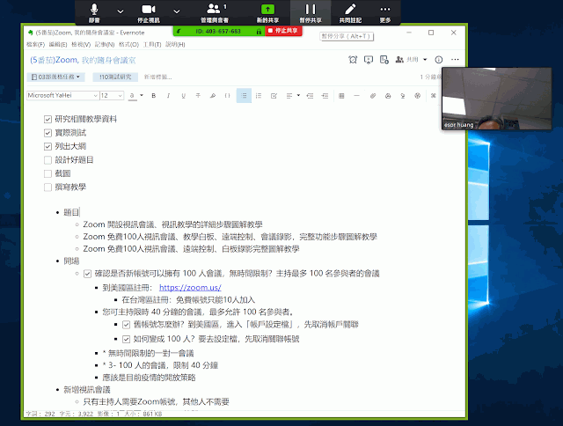Screen dimensions: 563x426
Task: Check the 截圖 checkbox
Action: point(48,174)
